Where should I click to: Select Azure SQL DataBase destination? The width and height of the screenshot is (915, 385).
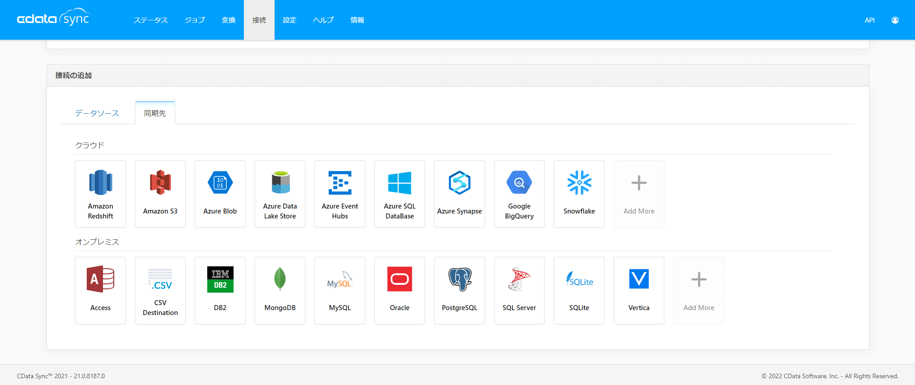400,194
